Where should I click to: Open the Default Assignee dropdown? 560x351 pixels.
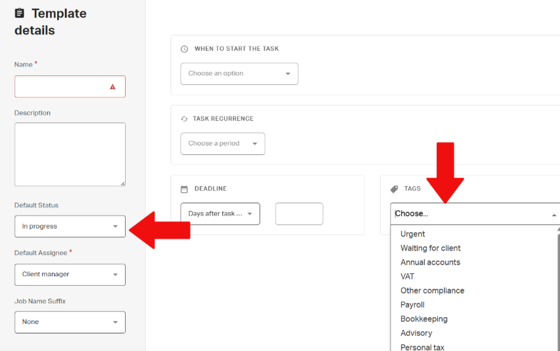(x=70, y=274)
